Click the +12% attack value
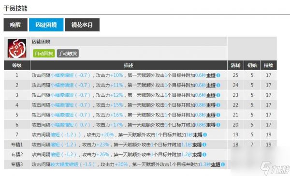The width and height of the screenshot is (290, 176). [x=116, y=95]
